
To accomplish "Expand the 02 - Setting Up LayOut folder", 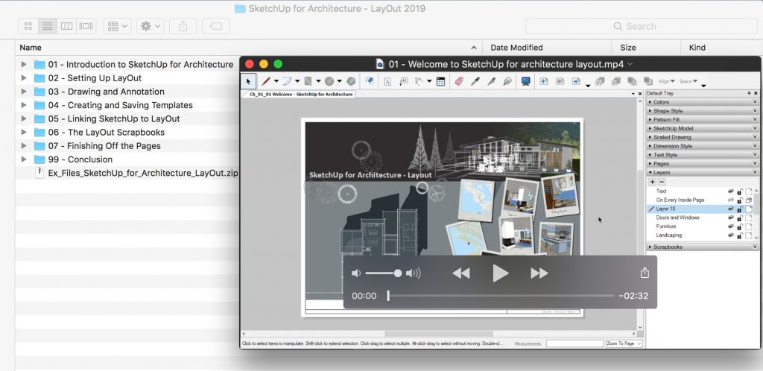I will [23, 77].
